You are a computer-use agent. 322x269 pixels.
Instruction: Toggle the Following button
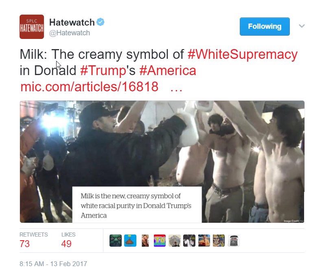click(265, 26)
